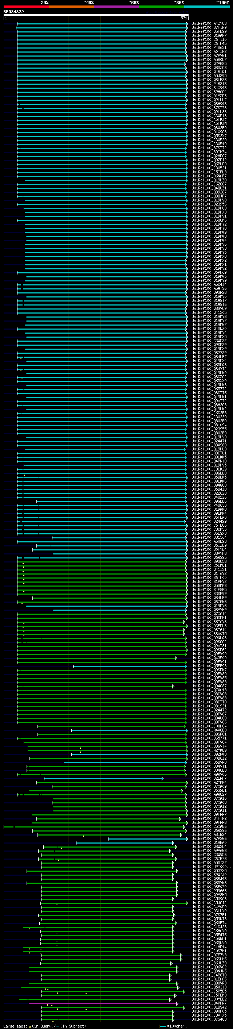
Task: Click the UniRef100_A8CTU1 label
Action: 209,453
